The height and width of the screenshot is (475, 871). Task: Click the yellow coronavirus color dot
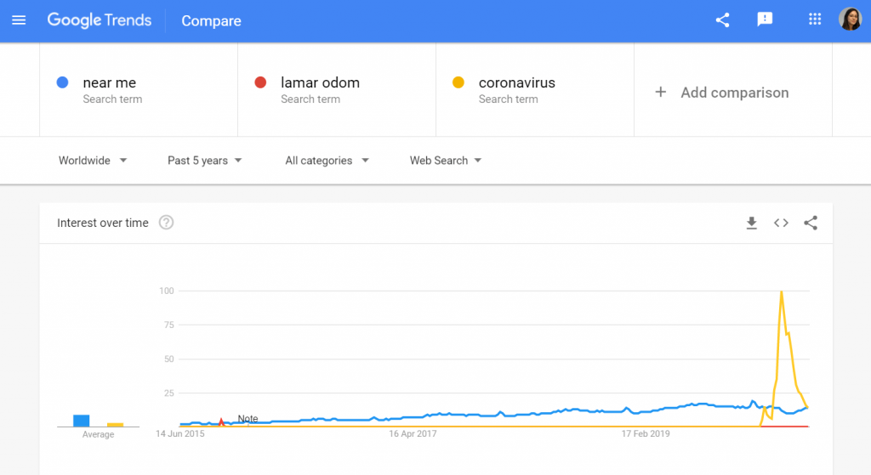[458, 82]
